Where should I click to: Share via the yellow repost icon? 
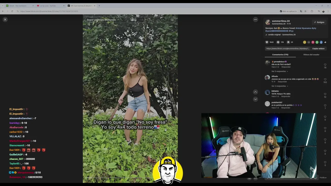pyautogui.click(x=305, y=42)
